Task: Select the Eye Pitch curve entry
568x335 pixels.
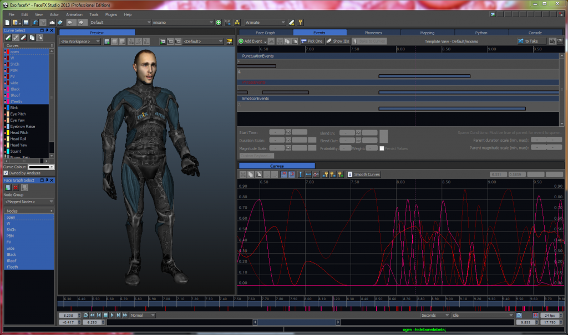Action: tap(18, 114)
